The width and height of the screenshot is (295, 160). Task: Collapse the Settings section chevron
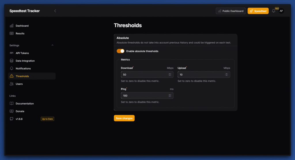tap(52, 45)
